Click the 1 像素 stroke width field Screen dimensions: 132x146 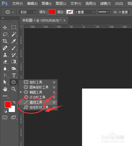click(x=83, y=12)
